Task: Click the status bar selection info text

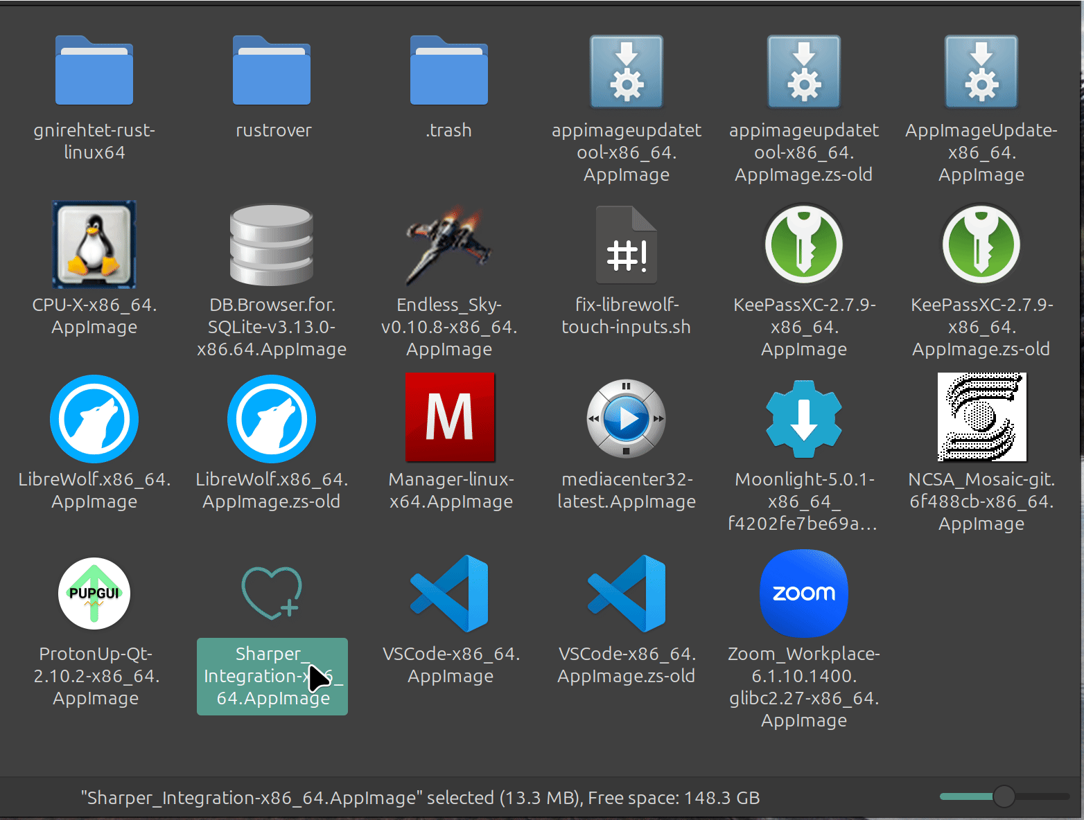Action: (421, 798)
